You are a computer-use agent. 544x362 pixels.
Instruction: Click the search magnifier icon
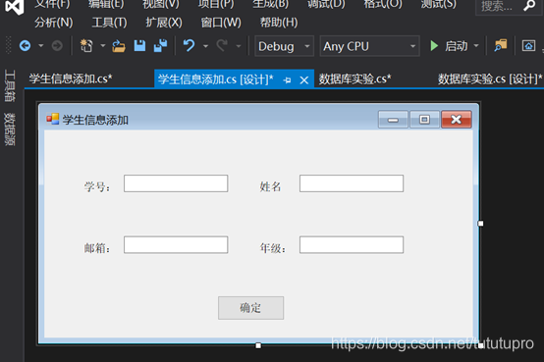(529, 5)
